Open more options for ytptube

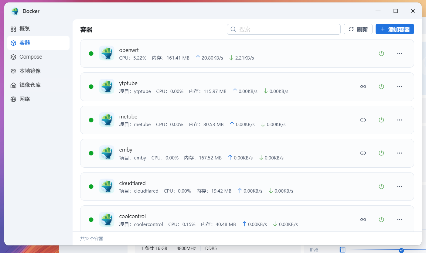pos(400,87)
